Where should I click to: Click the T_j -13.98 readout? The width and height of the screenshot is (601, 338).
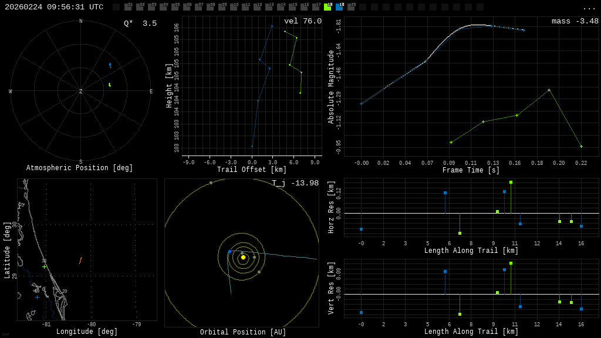295,183
